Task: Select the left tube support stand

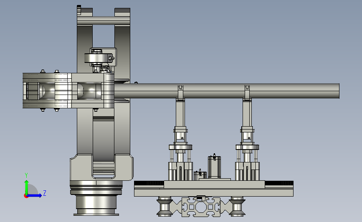Action: pyautogui.click(x=180, y=133)
